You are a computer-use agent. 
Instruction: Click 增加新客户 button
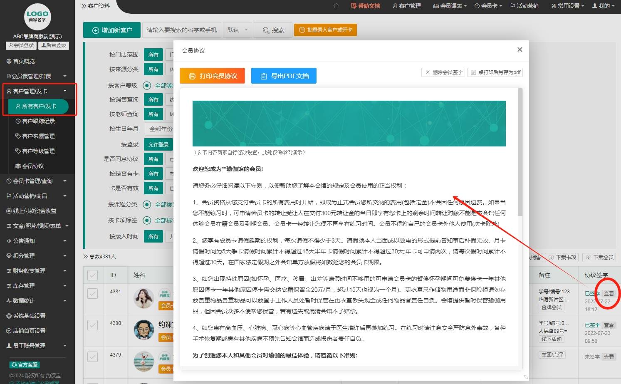112,30
